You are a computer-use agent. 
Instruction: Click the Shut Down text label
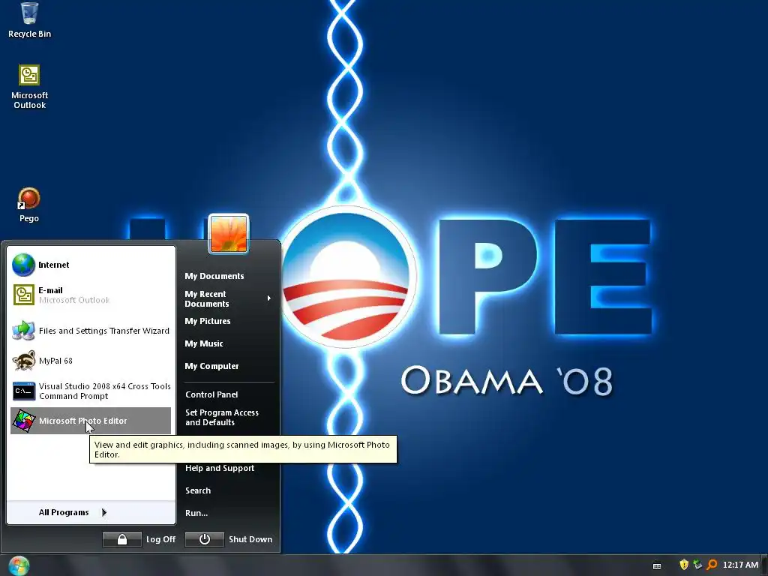pos(250,539)
